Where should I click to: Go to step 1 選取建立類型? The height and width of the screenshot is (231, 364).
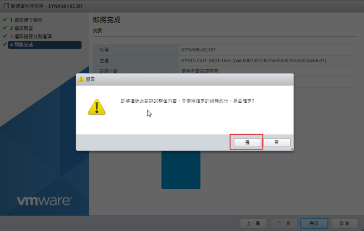(26, 20)
